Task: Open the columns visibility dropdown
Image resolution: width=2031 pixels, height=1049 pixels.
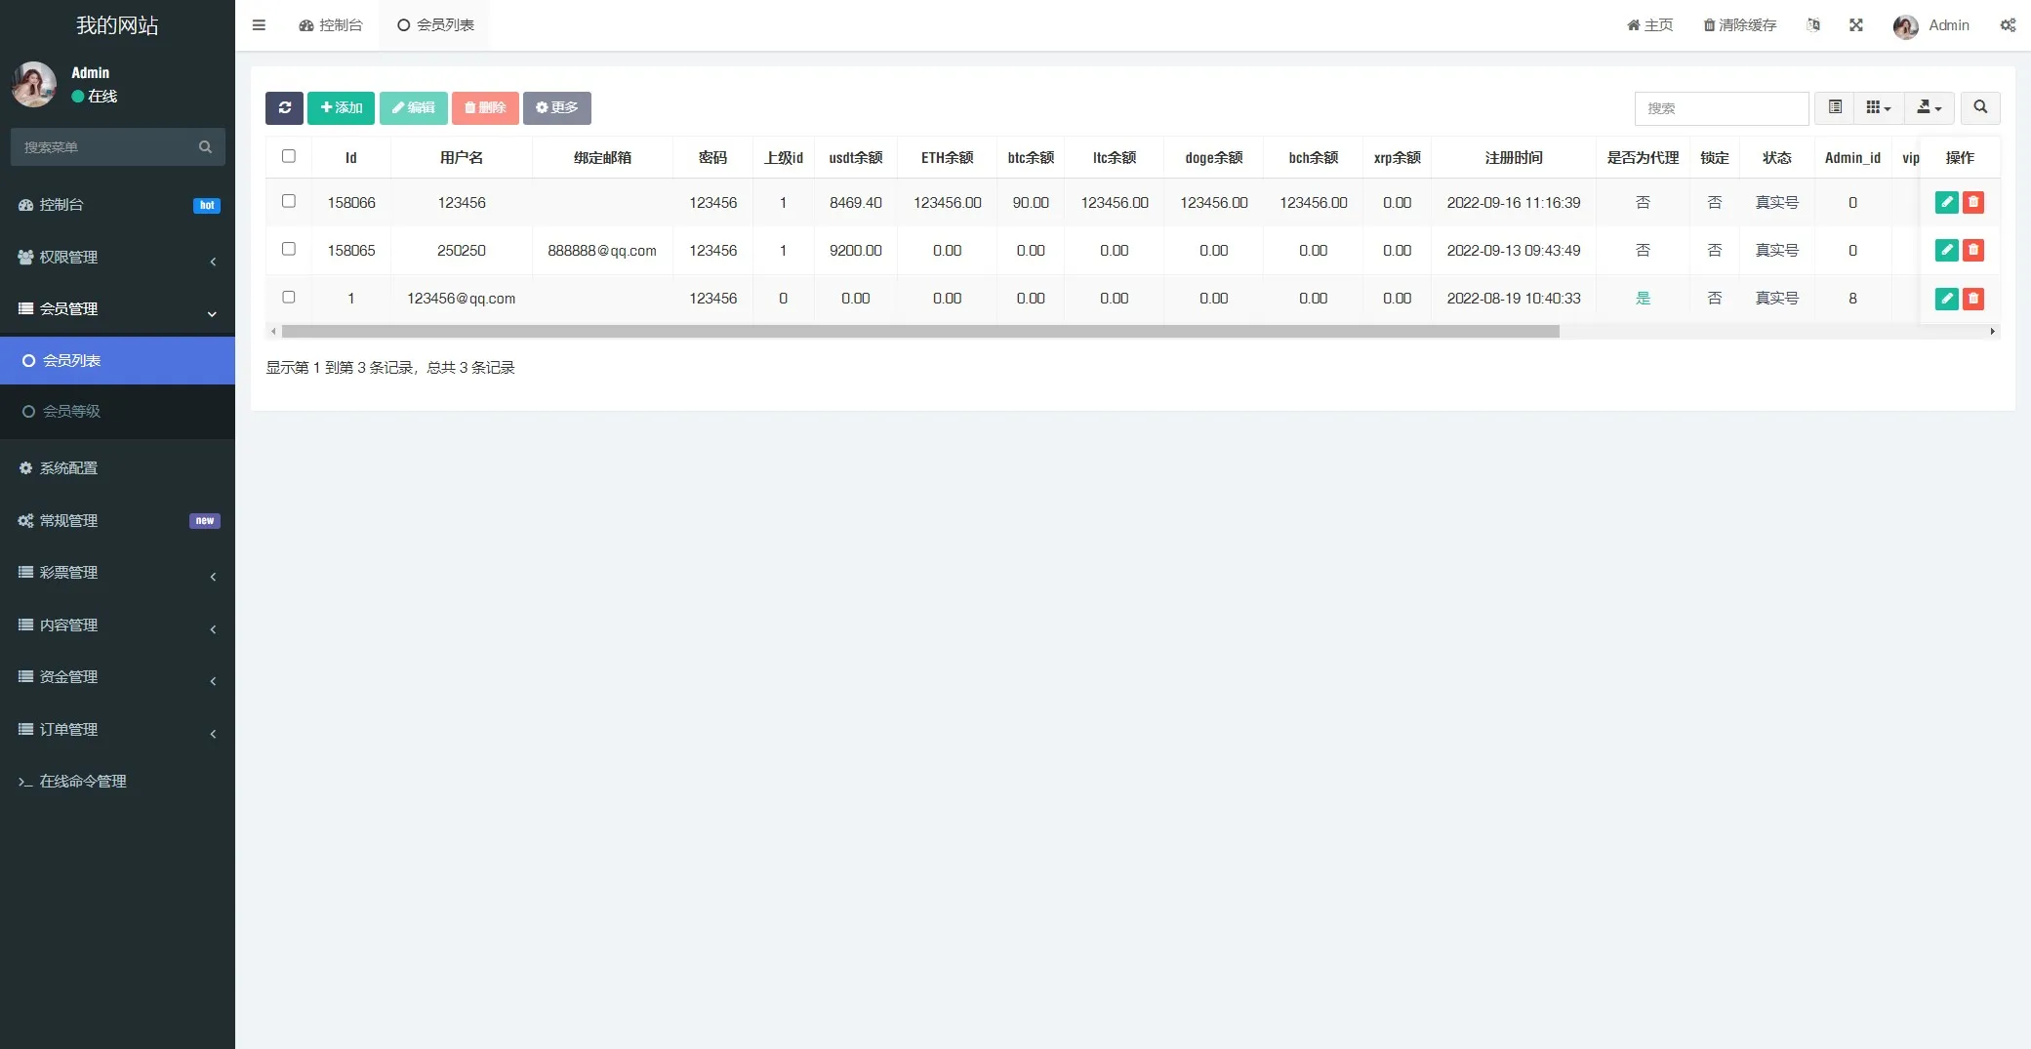Action: pyautogui.click(x=1878, y=107)
